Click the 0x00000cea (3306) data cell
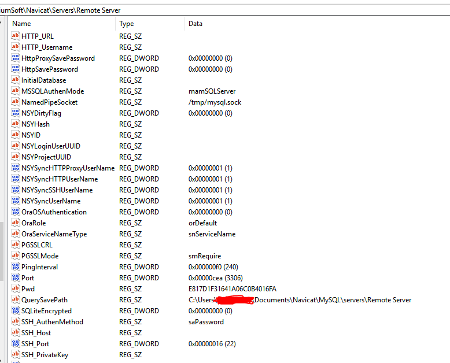 [x=216, y=278]
